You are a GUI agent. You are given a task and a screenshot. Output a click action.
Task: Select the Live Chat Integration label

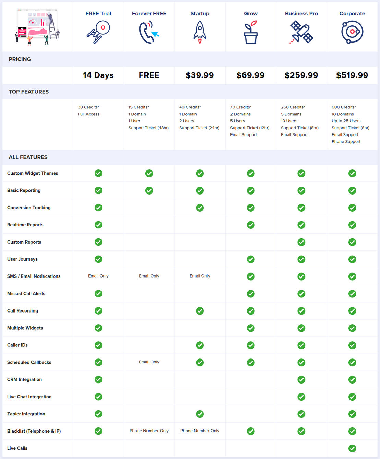coord(29,397)
